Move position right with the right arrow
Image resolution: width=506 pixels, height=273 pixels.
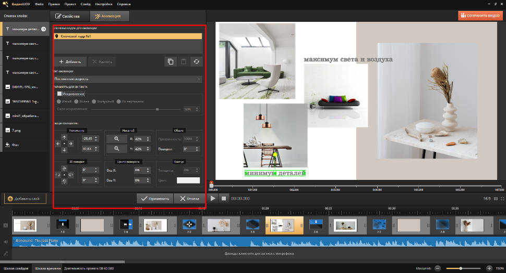(70, 144)
